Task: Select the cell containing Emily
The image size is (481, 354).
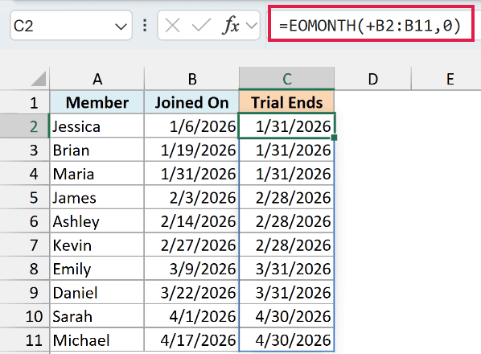Action: coord(97,269)
